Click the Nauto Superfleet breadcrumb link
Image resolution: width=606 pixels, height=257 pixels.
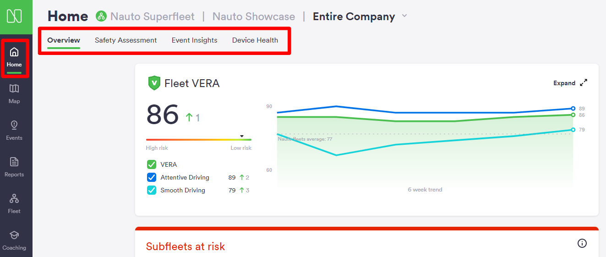pyautogui.click(x=152, y=16)
